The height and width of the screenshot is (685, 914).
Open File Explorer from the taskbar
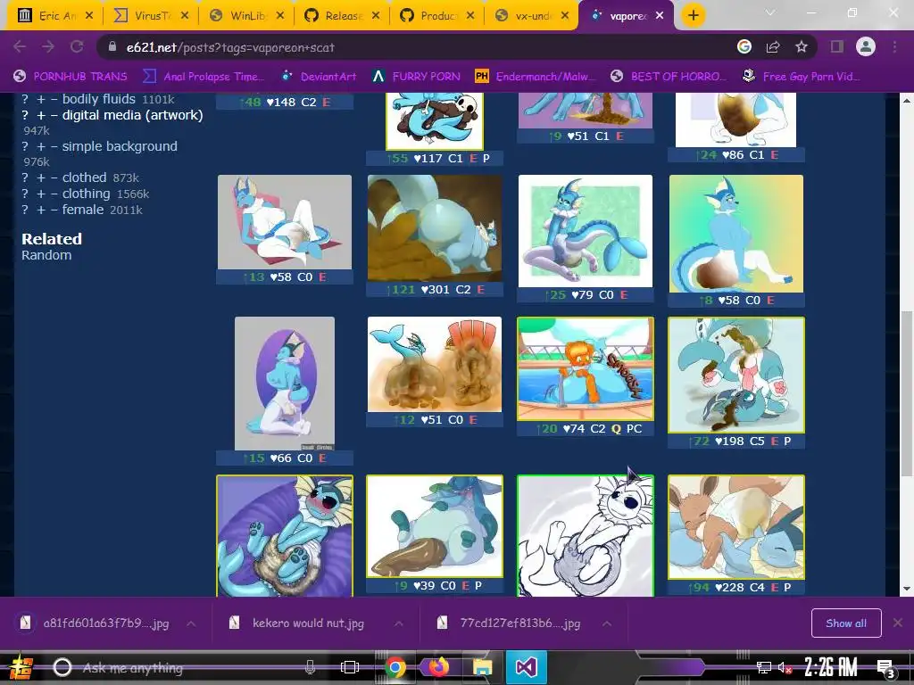[x=482, y=667]
